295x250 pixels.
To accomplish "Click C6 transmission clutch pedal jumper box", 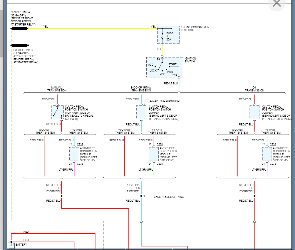I will coord(254,112).
